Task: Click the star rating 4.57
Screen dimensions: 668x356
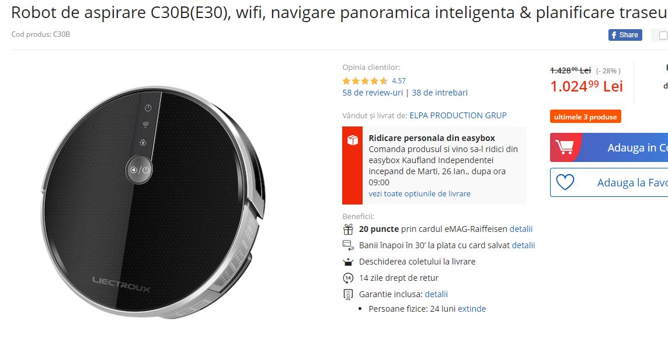Action: (374, 81)
